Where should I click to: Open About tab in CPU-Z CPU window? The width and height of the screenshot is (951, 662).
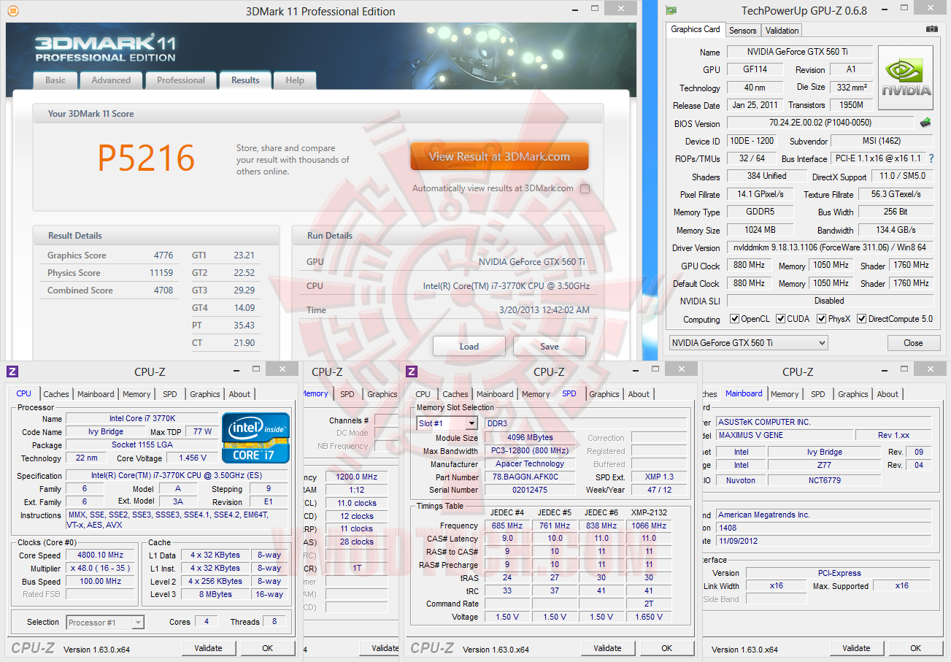pyautogui.click(x=239, y=394)
